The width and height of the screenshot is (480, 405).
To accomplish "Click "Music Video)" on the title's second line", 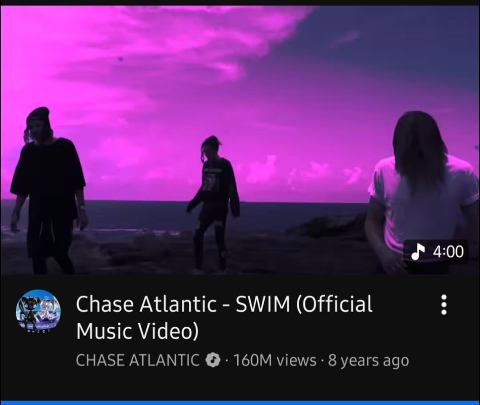I will pos(137,331).
